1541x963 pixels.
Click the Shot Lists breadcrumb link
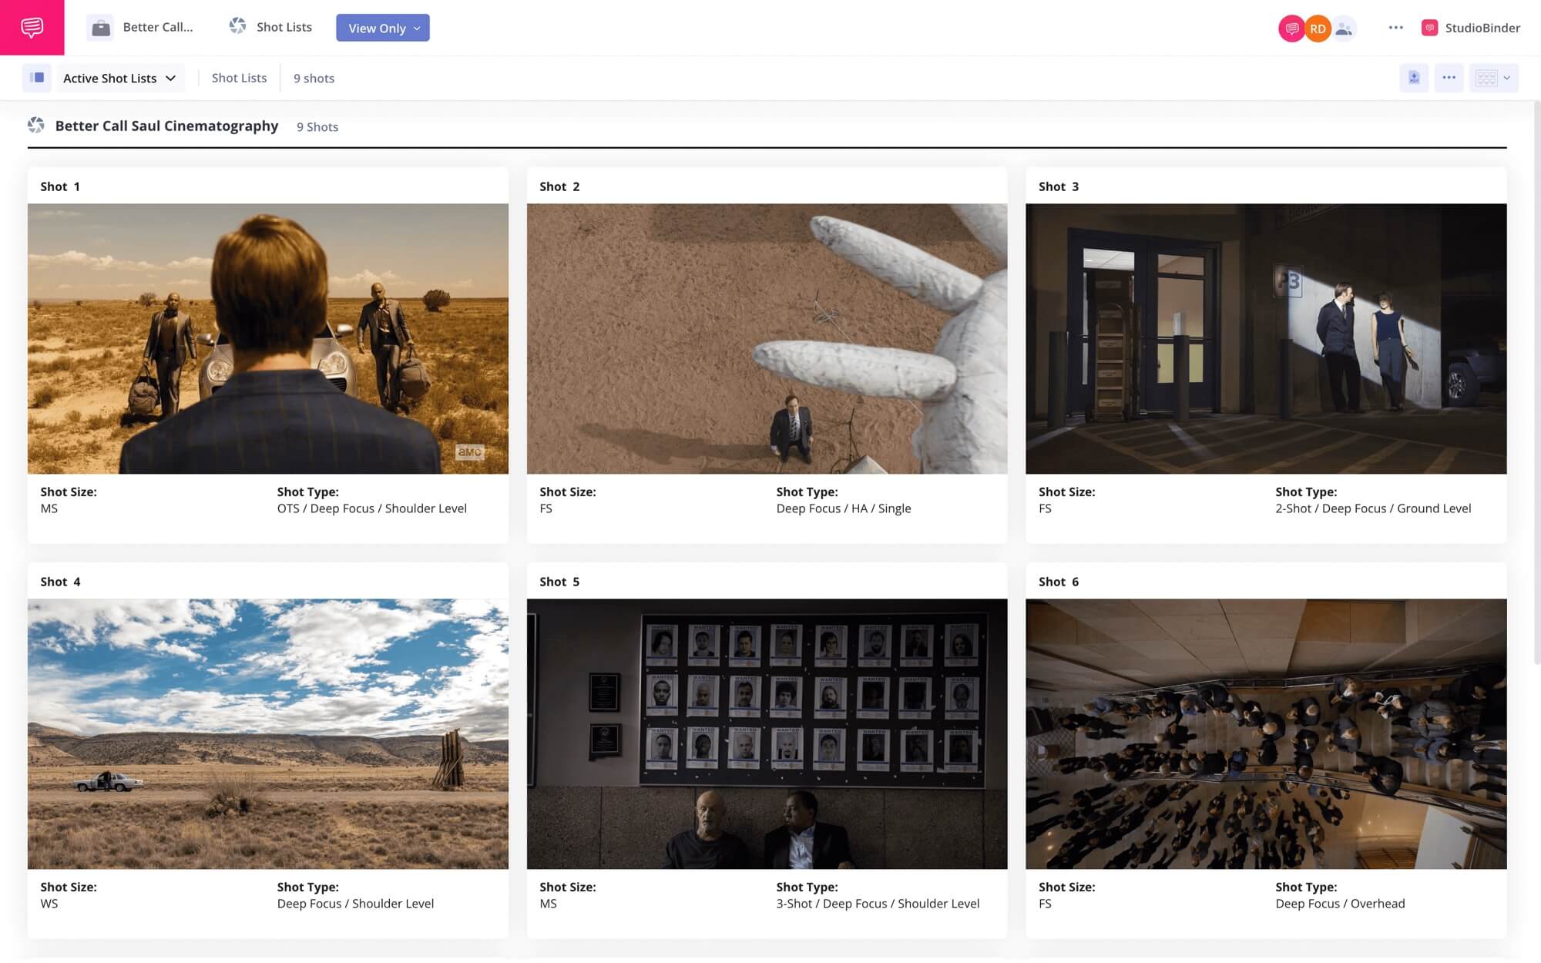(x=239, y=78)
